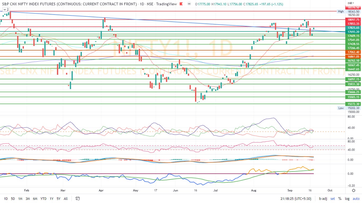Toggle the set settlement option
Screen dimensions: 362x203
pyautogui.click(x=333, y=199)
